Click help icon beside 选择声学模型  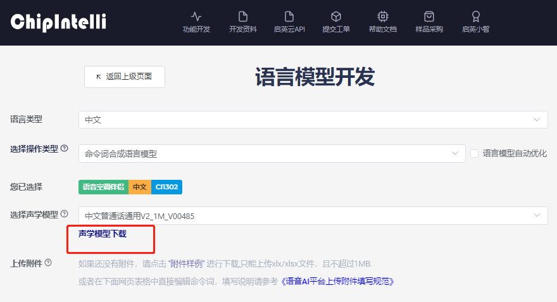tap(64, 215)
